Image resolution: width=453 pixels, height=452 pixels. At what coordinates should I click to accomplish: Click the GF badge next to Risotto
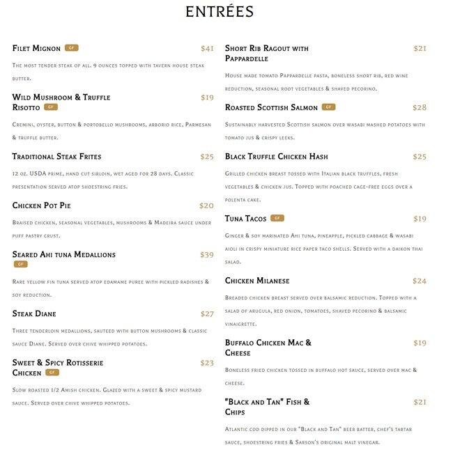(50, 107)
